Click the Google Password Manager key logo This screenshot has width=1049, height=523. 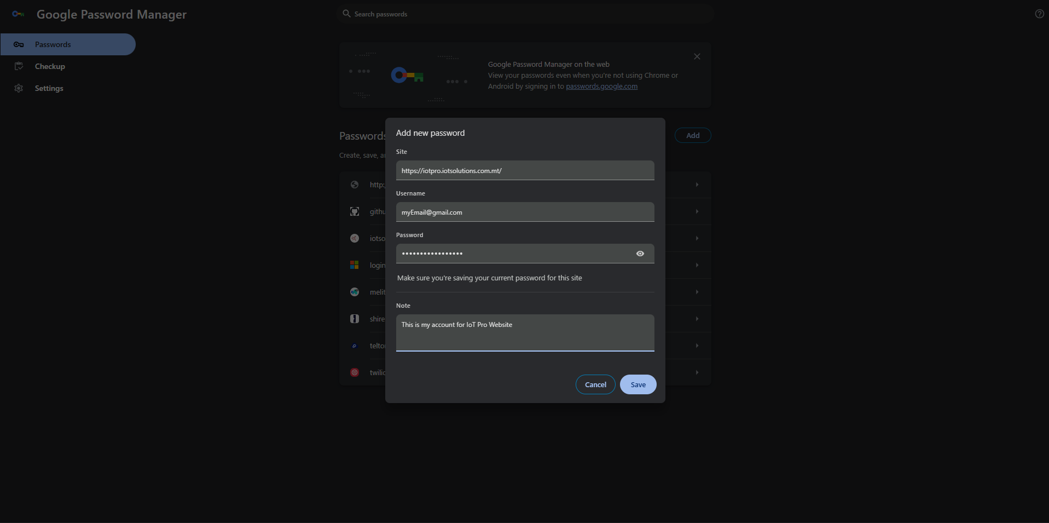tap(18, 14)
